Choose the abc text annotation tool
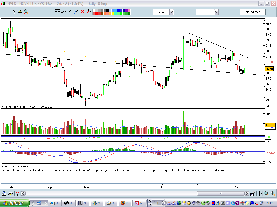277x207 pixels. pyautogui.click(x=64, y=12)
